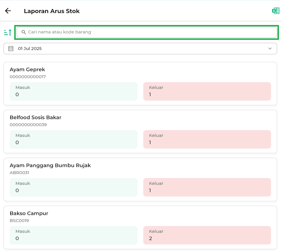The image size is (281, 252).
Task: Open Bakso Campur's Keluar box
Action: (207, 235)
